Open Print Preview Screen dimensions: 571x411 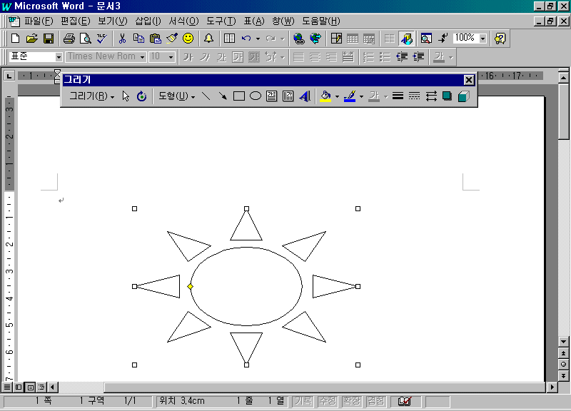[x=85, y=39]
